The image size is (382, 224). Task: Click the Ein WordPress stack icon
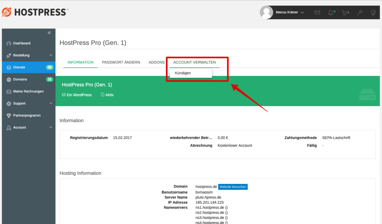[x=63, y=95]
